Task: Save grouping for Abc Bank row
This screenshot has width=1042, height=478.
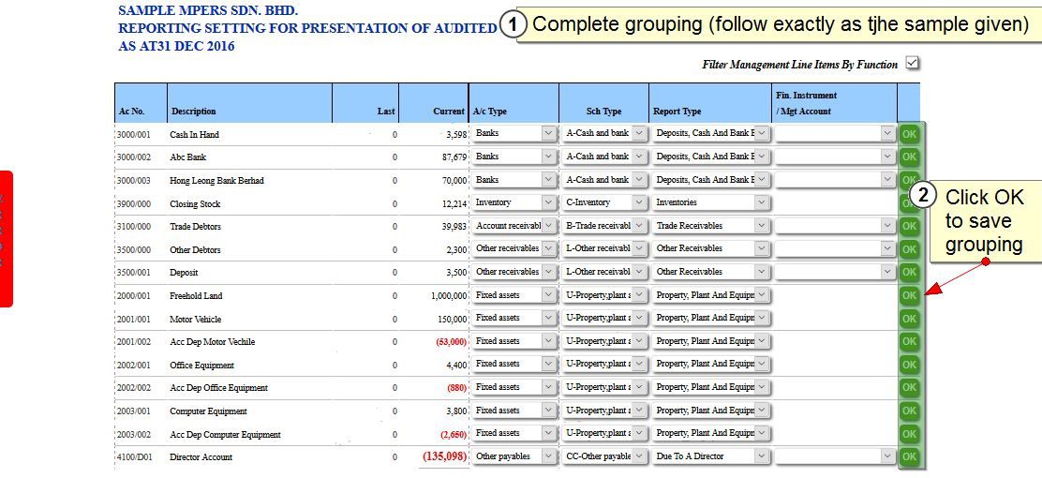Action: point(908,157)
